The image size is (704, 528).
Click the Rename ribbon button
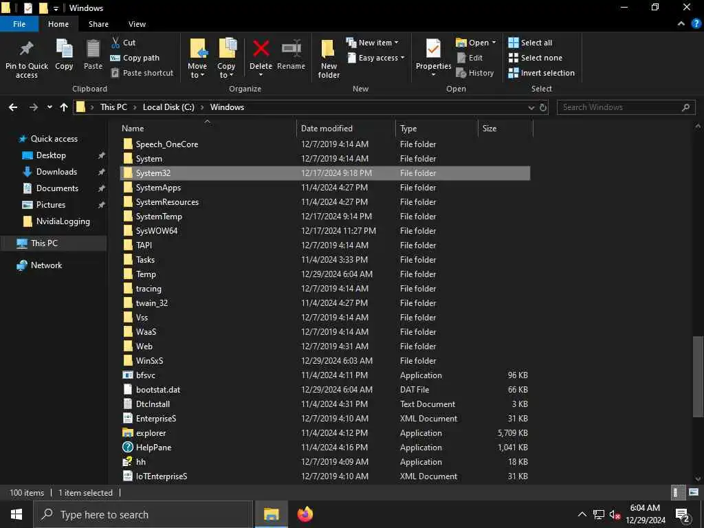(x=291, y=55)
